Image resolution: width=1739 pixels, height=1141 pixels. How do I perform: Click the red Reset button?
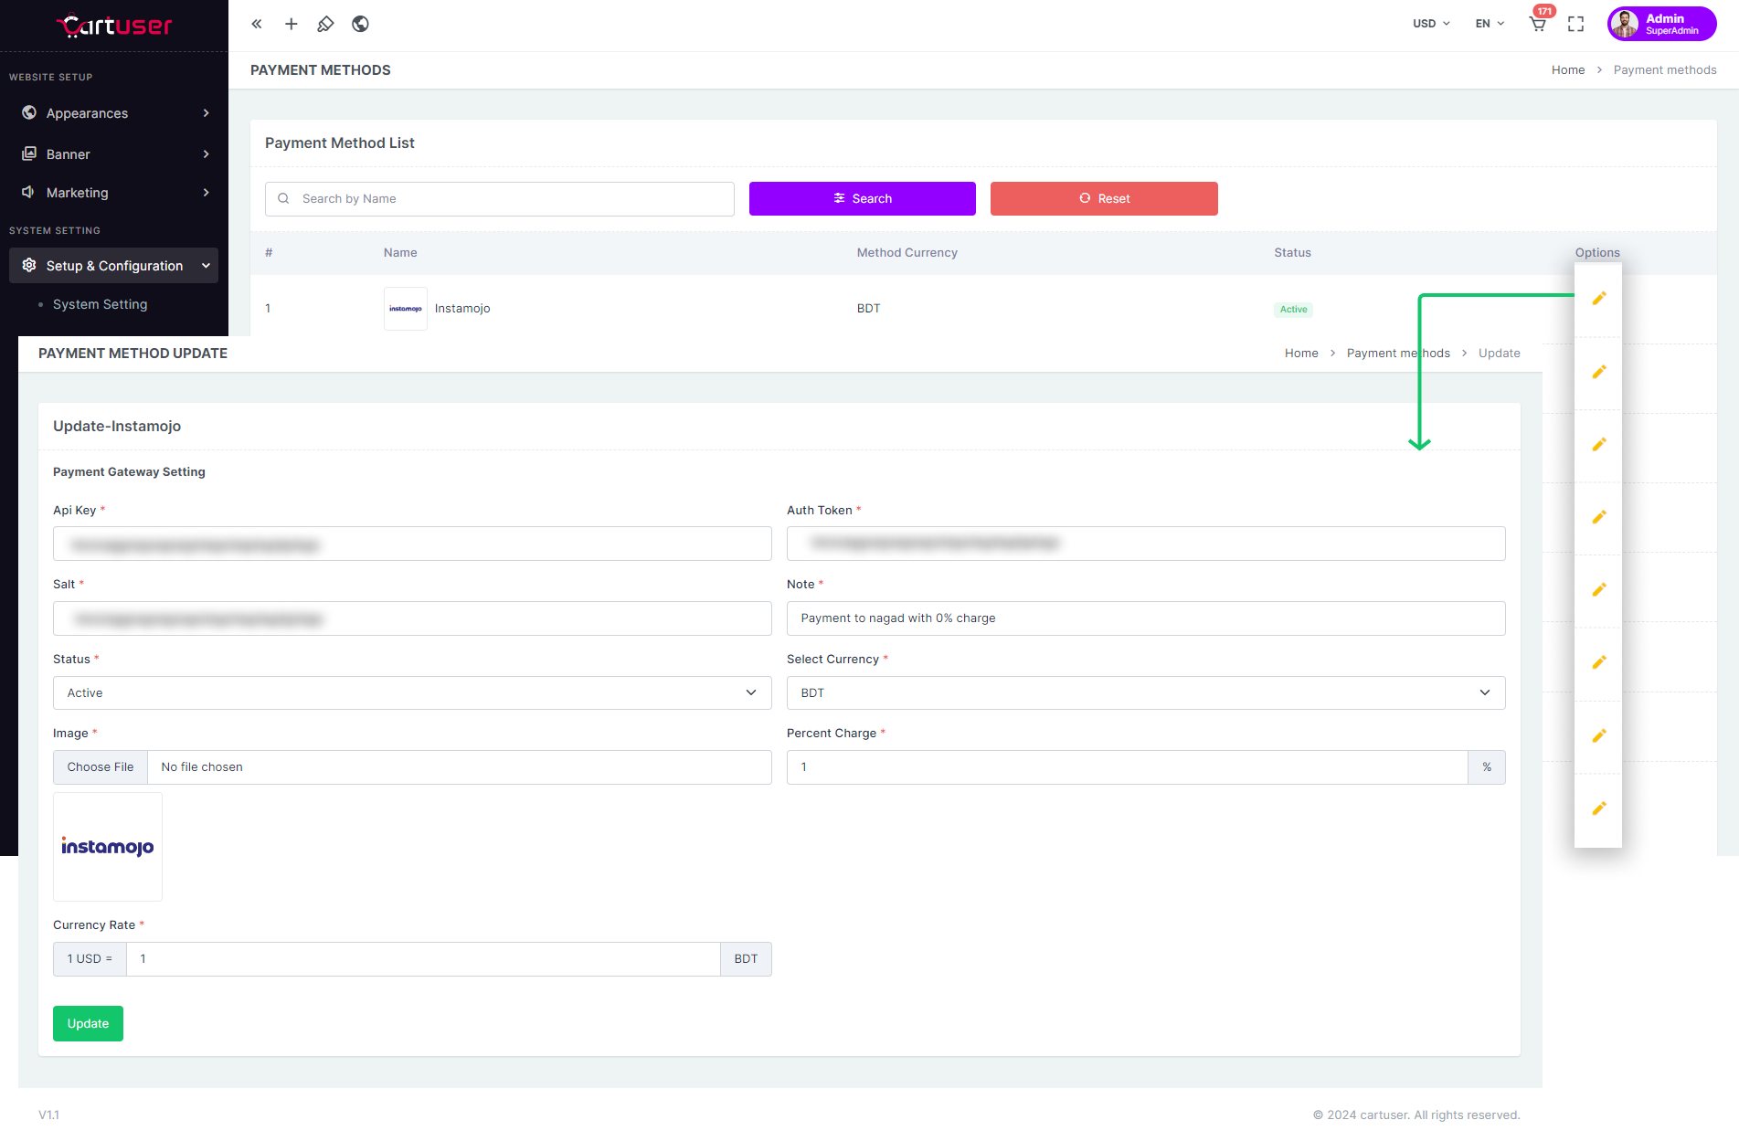[x=1103, y=198]
